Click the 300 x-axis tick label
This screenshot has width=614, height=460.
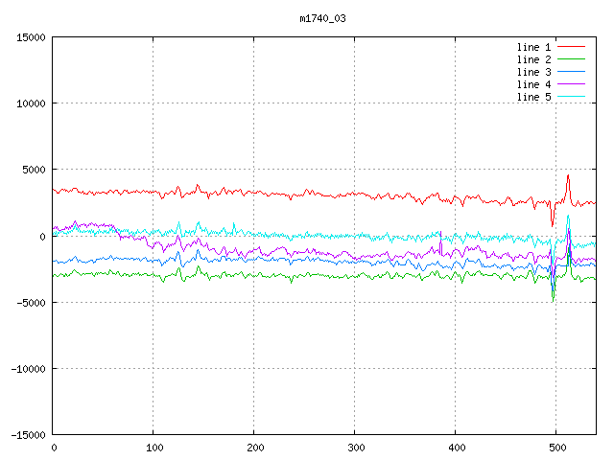point(355,448)
